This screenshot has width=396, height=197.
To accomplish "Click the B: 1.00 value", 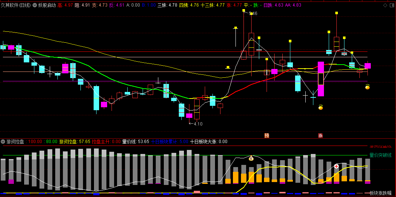I will [x=149, y=5].
